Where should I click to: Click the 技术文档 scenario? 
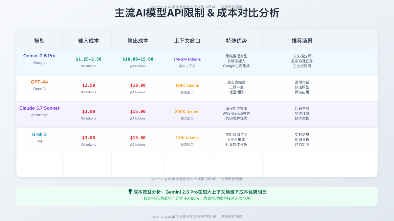tap(302, 118)
